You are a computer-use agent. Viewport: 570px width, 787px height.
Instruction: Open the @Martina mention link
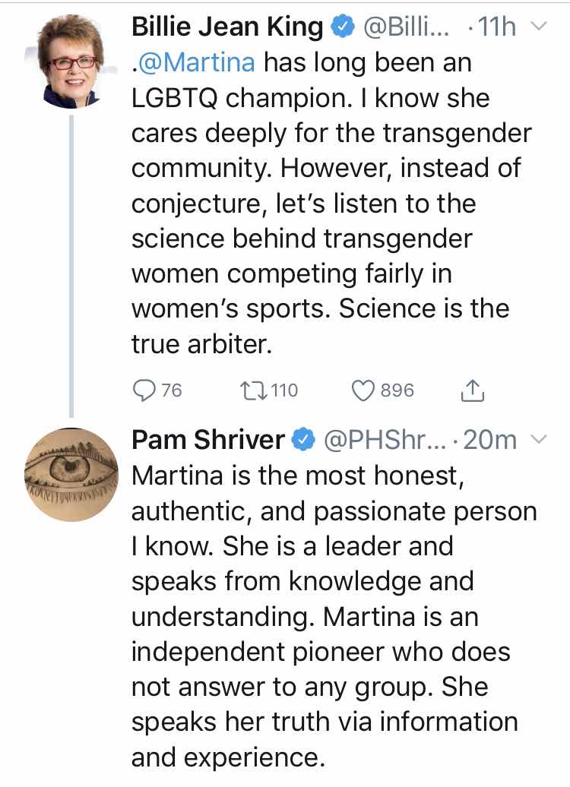coord(198,63)
